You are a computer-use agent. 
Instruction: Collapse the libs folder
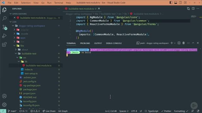[15, 46]
